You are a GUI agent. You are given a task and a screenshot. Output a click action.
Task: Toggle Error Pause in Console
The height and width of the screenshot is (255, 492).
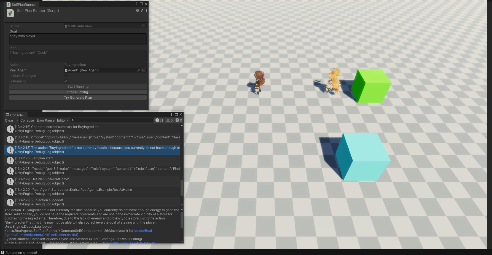coord(46,120)
